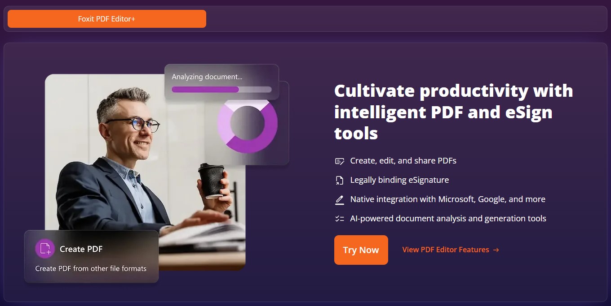Image resolution: width=611 pixels, height=306 pixels.
Task: Click the Create, edit, and share PDFs text
Action: tap(403, 161)
